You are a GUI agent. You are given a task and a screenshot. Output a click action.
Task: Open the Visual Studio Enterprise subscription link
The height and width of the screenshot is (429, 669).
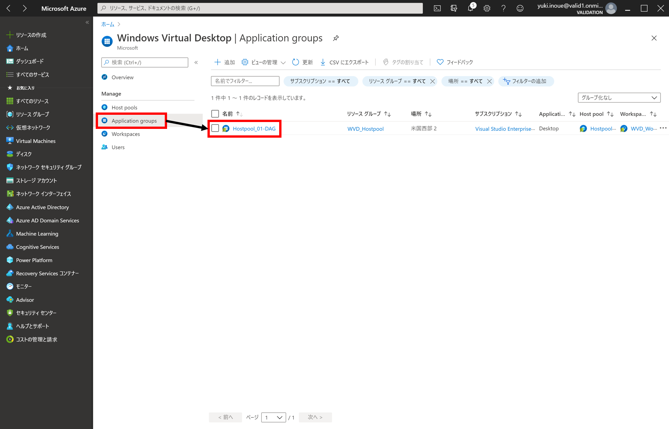505,129
